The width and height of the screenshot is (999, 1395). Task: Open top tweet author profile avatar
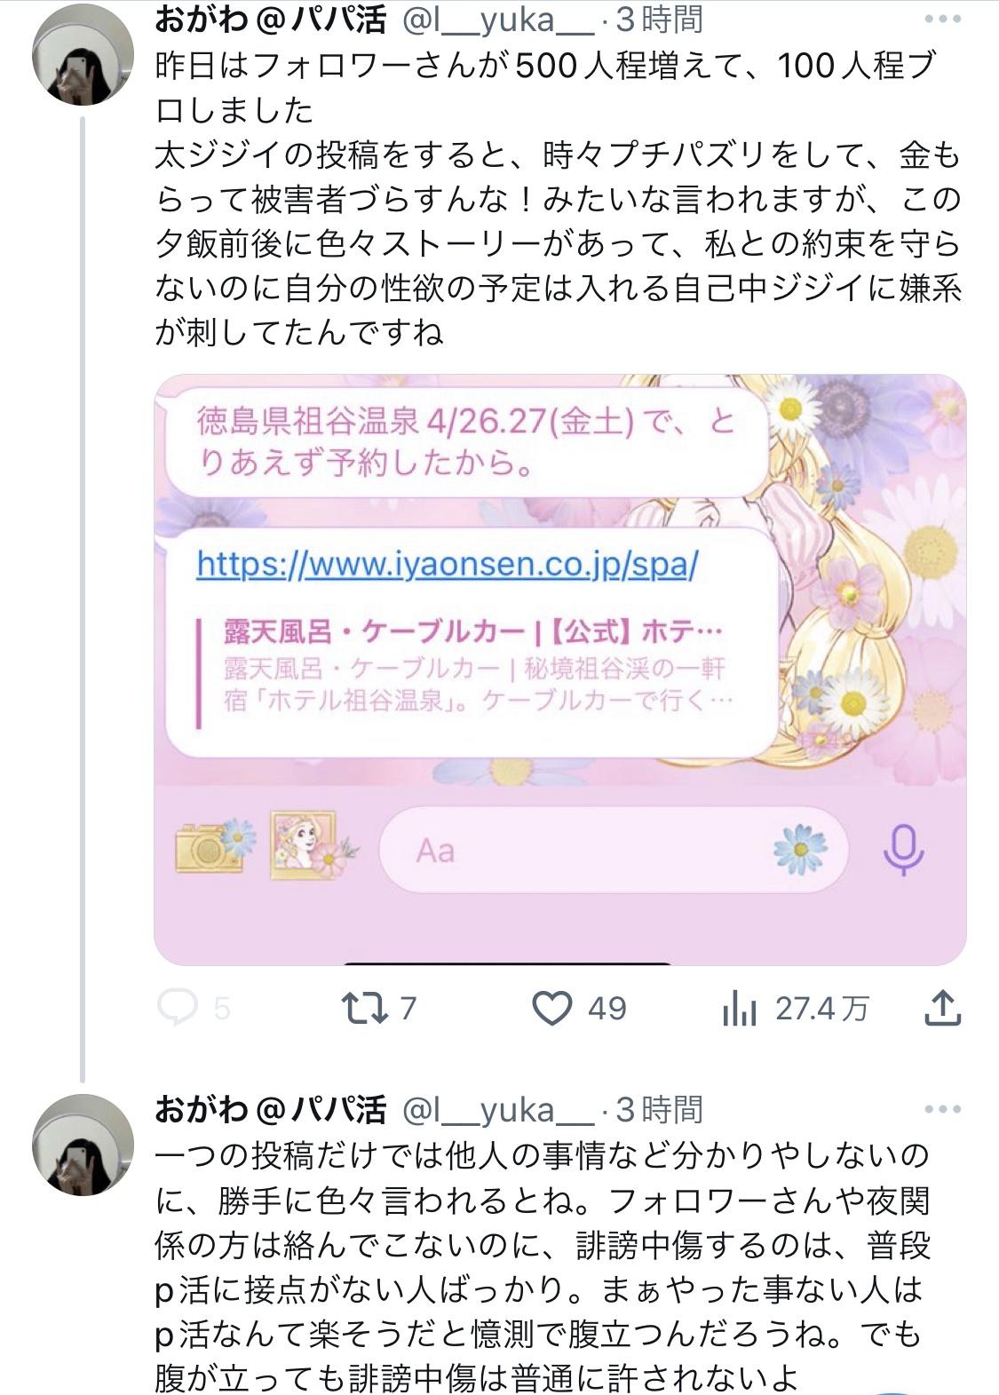pyautogui.click(x=83, y=55)
